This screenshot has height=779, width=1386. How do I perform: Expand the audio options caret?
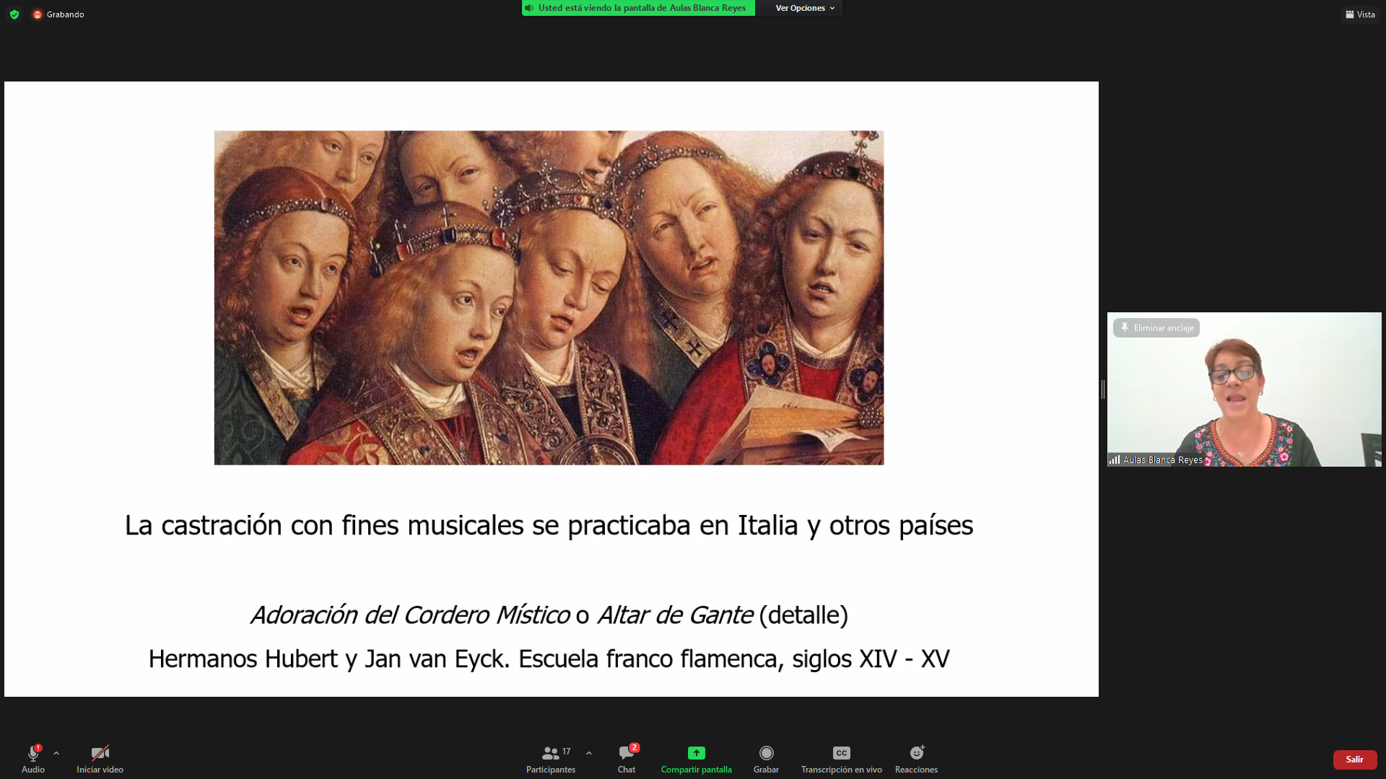pos(56,753)
